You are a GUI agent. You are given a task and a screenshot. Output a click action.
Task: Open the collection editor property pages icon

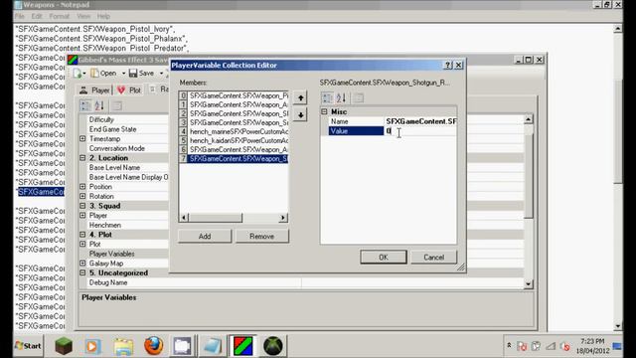coord(359,97)
